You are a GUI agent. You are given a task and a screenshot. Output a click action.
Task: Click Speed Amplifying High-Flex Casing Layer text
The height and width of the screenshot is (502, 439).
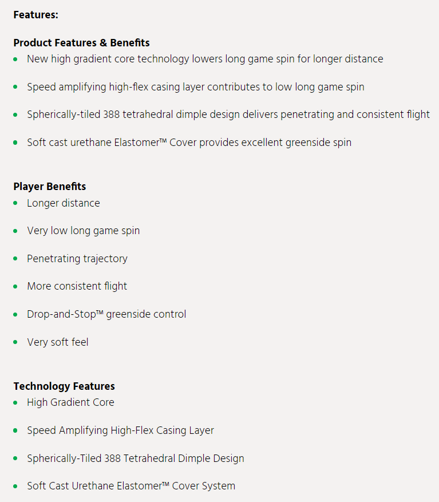[120, 430]
